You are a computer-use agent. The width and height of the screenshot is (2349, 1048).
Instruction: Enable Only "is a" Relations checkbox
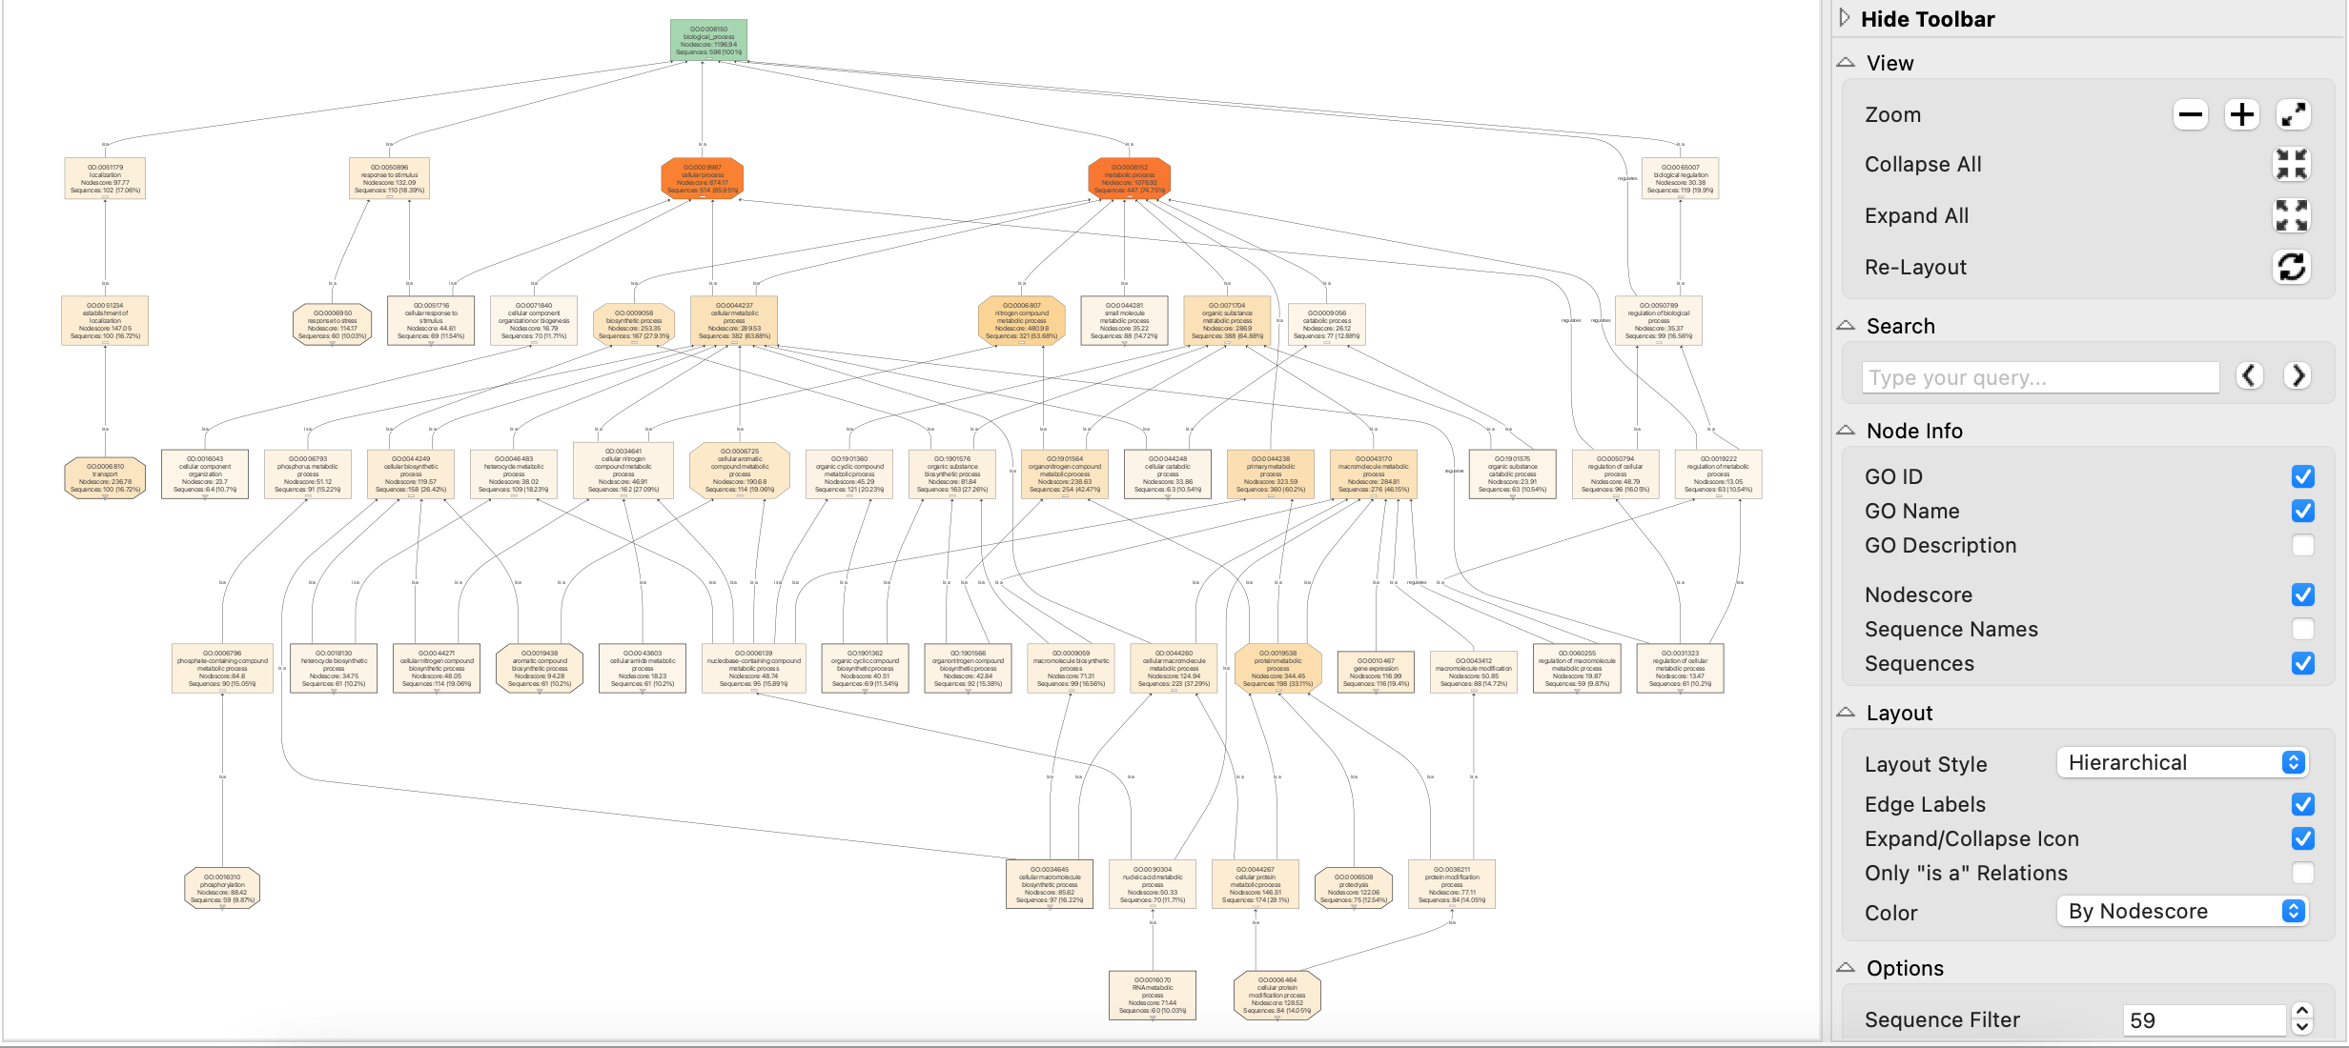[x=2302, y=873]
